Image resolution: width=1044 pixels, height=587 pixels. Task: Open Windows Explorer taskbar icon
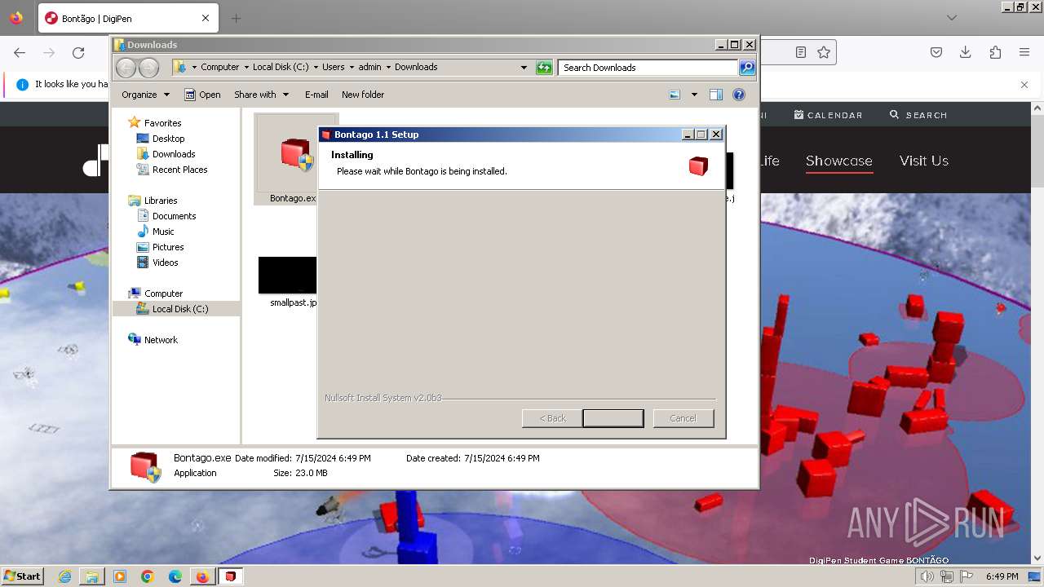coord(92,576)
